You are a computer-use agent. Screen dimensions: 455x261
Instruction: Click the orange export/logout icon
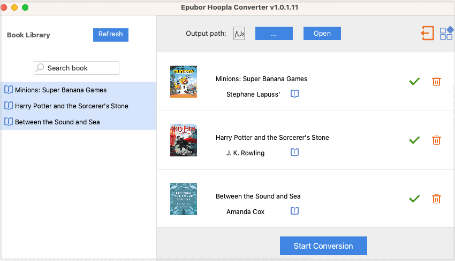point(427,33)
